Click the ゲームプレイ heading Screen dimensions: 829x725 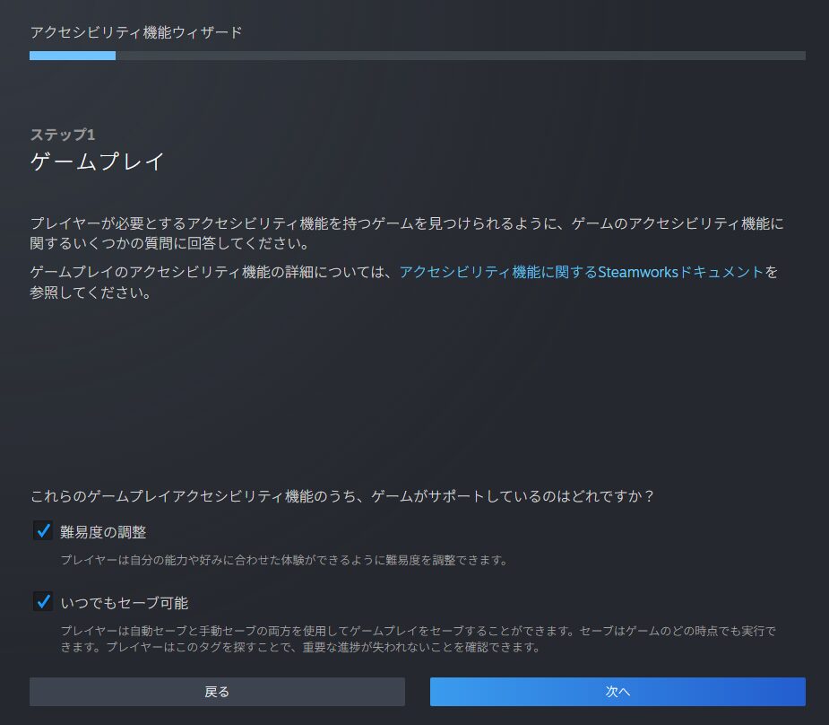[98, 162]
